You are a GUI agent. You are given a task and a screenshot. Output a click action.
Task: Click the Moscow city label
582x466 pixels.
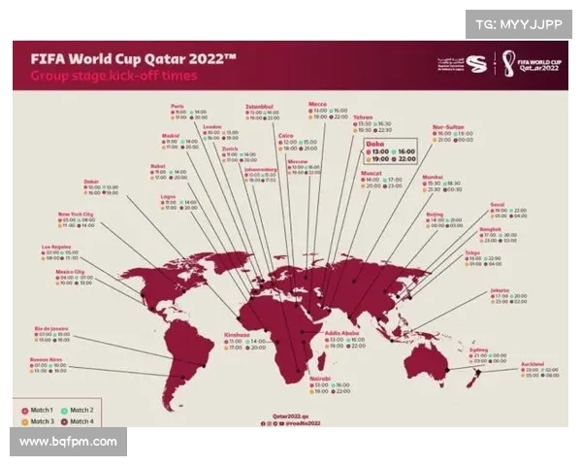(298, 162)
